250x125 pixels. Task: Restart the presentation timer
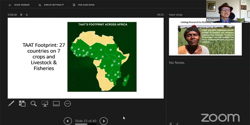coord(27,15)
